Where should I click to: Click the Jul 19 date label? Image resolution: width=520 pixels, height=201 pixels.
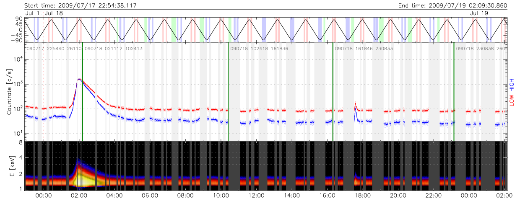point(479,13)
